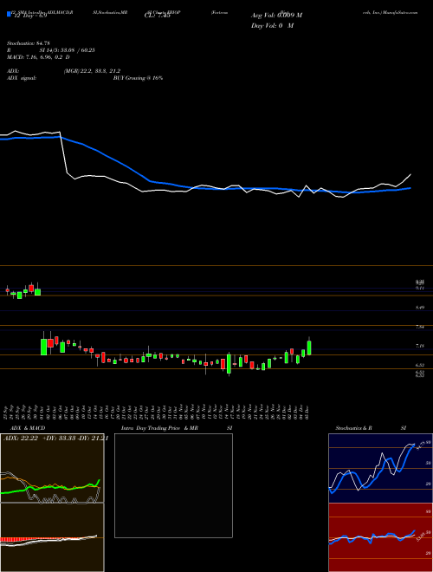Click the 'CL: 7.45' closing price label
Viewport: 433px width, 572px height.
pyautogui.click(x=158, y=16)
